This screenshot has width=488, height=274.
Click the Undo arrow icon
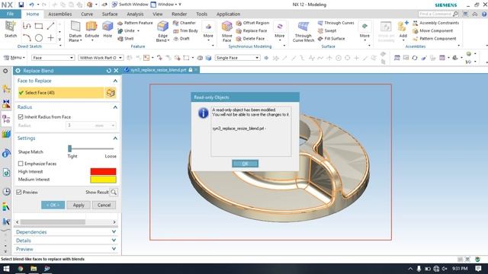31,5
